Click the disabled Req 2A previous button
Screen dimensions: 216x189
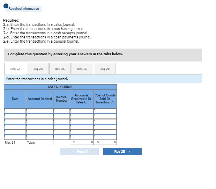[80, 152]
